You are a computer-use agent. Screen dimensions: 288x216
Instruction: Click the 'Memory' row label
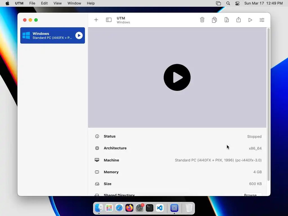(x=111, y=172)
